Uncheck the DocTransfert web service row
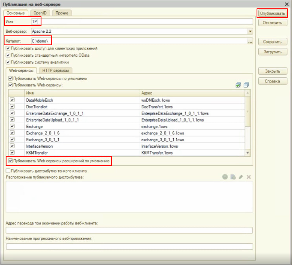This screenshot has height=265, width=292. (12, 107)
